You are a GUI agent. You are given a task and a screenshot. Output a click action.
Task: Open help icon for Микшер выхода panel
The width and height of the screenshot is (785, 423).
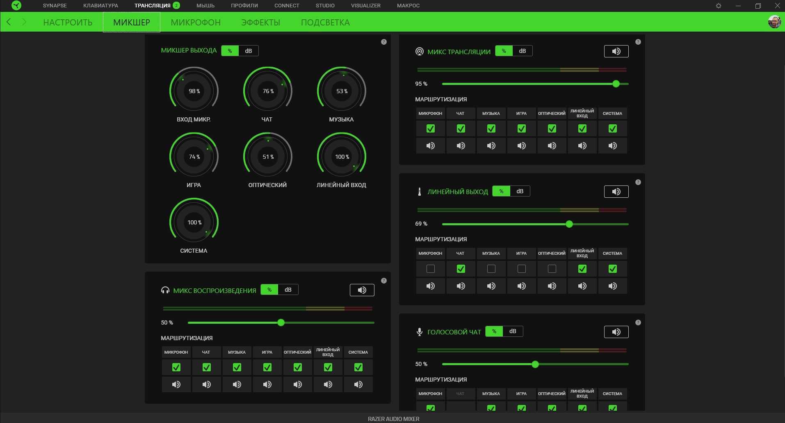point(383,42)
